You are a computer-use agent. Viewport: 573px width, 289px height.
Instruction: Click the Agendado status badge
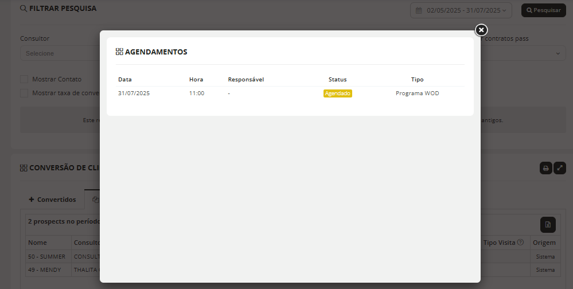click(337, 93)
